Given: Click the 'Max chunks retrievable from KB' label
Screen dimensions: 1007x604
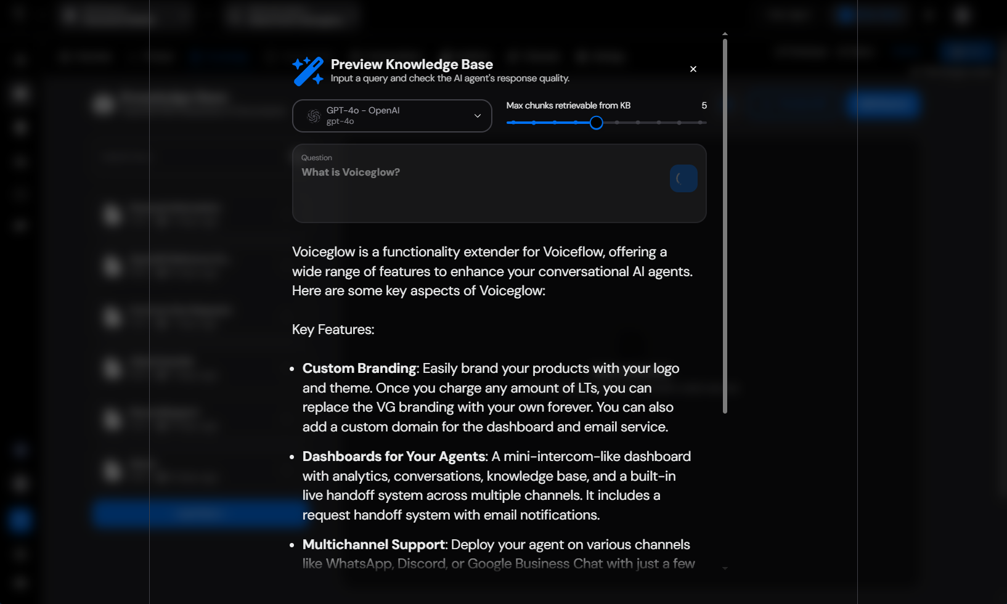Looking at the screenshot, I should pos(568,105).
